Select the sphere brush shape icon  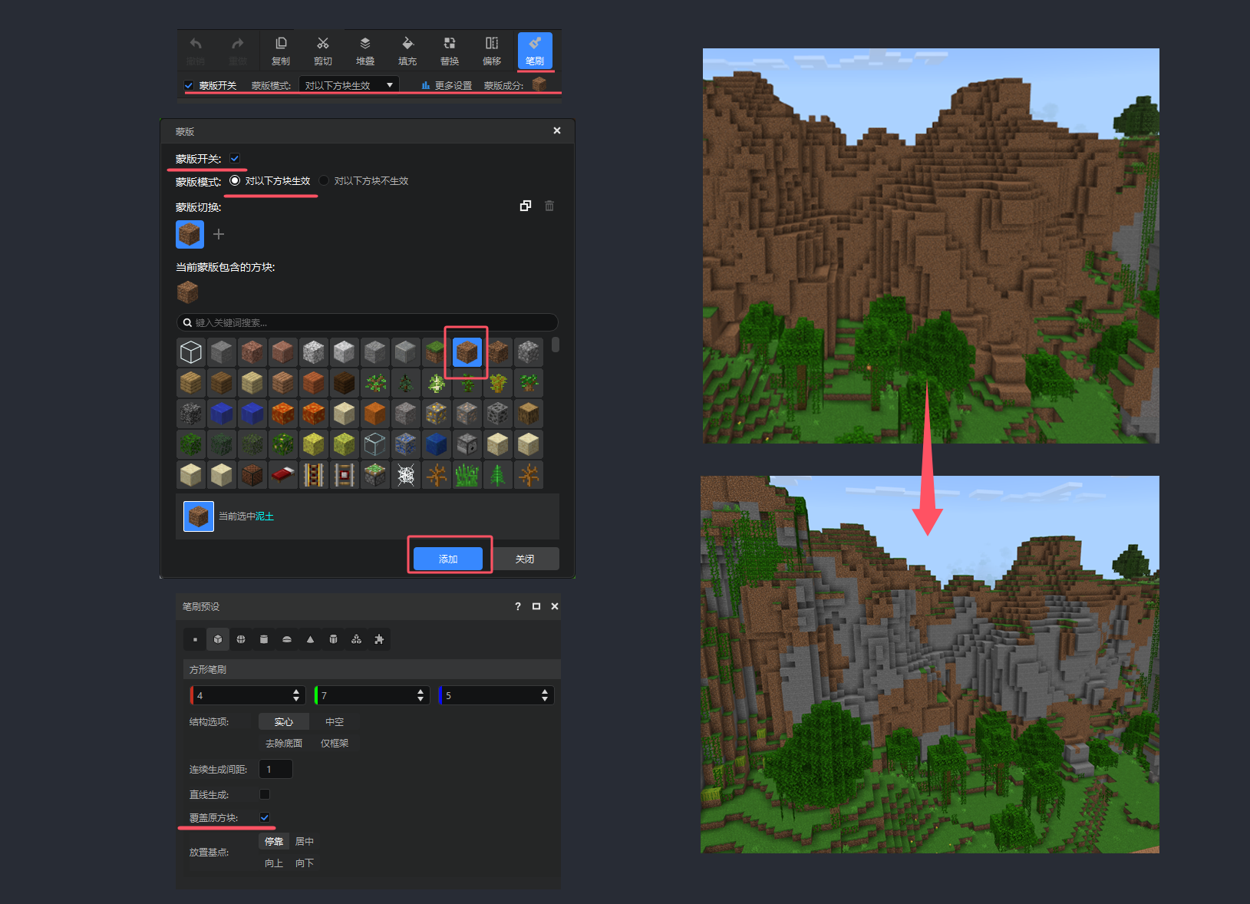(241, 639)
